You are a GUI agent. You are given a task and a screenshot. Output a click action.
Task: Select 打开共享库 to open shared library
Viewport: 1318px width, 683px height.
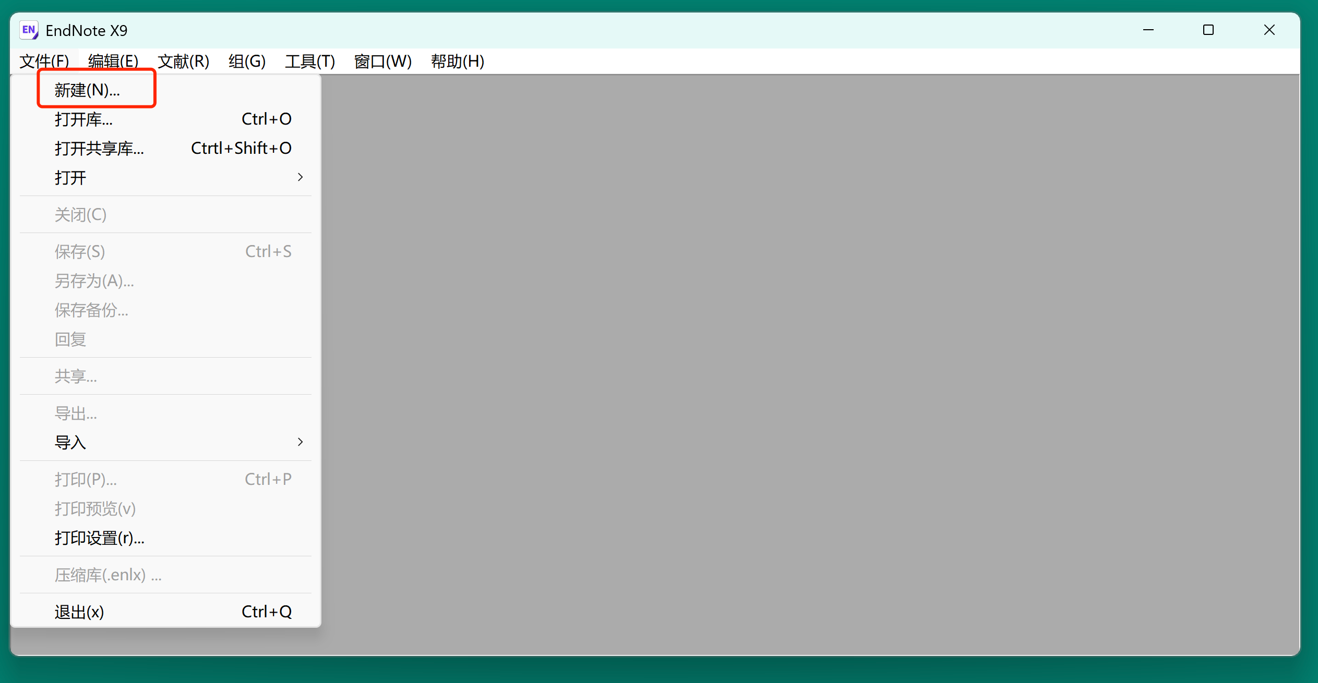click(x=99, y=149)
